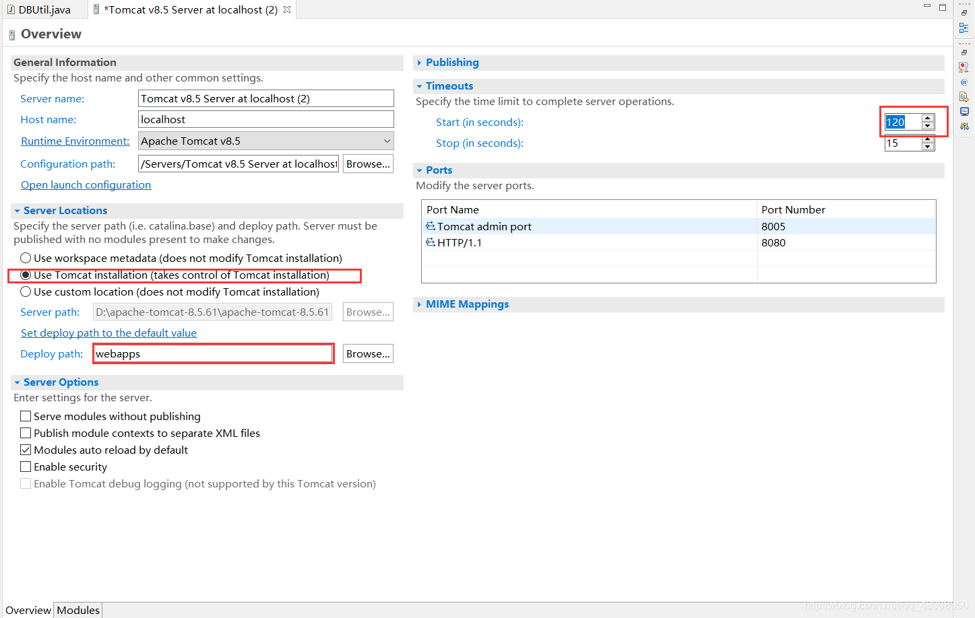Select Use Tomcat installation radio button
975x618 pixels.
click(26, 275)
